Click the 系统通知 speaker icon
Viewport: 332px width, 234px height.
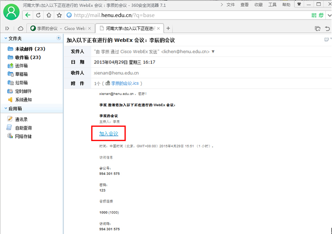[10, 100]
